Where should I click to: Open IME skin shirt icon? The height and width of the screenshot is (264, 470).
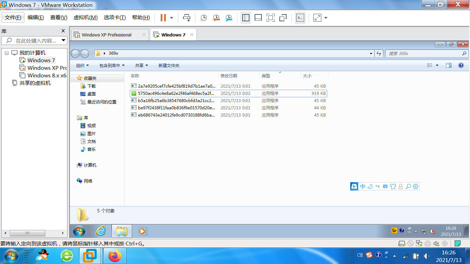393,187
